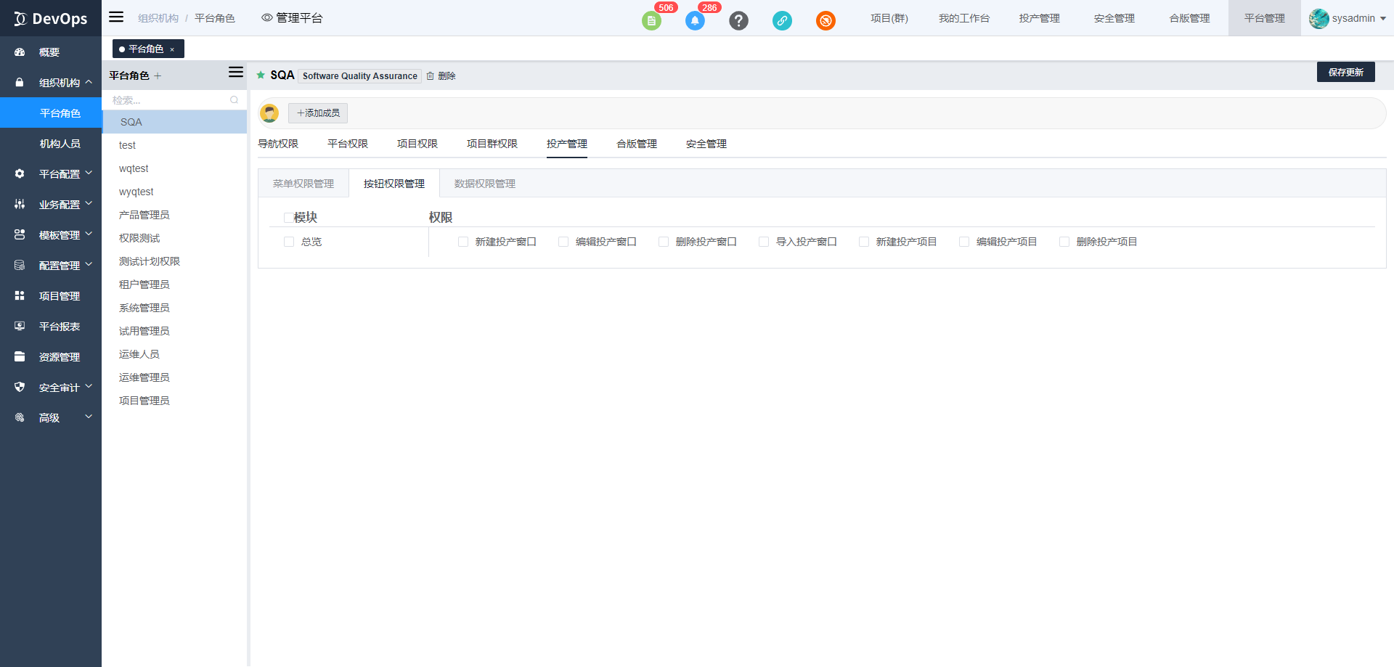Click the green document notification icon

[651, 21]
